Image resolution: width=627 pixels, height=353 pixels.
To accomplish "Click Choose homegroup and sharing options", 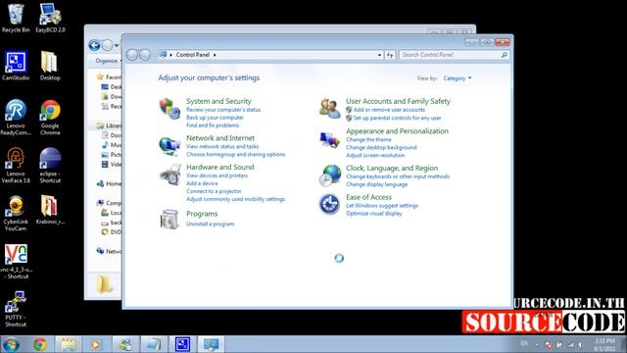I will pyautogui.click(x=235, y=155).
